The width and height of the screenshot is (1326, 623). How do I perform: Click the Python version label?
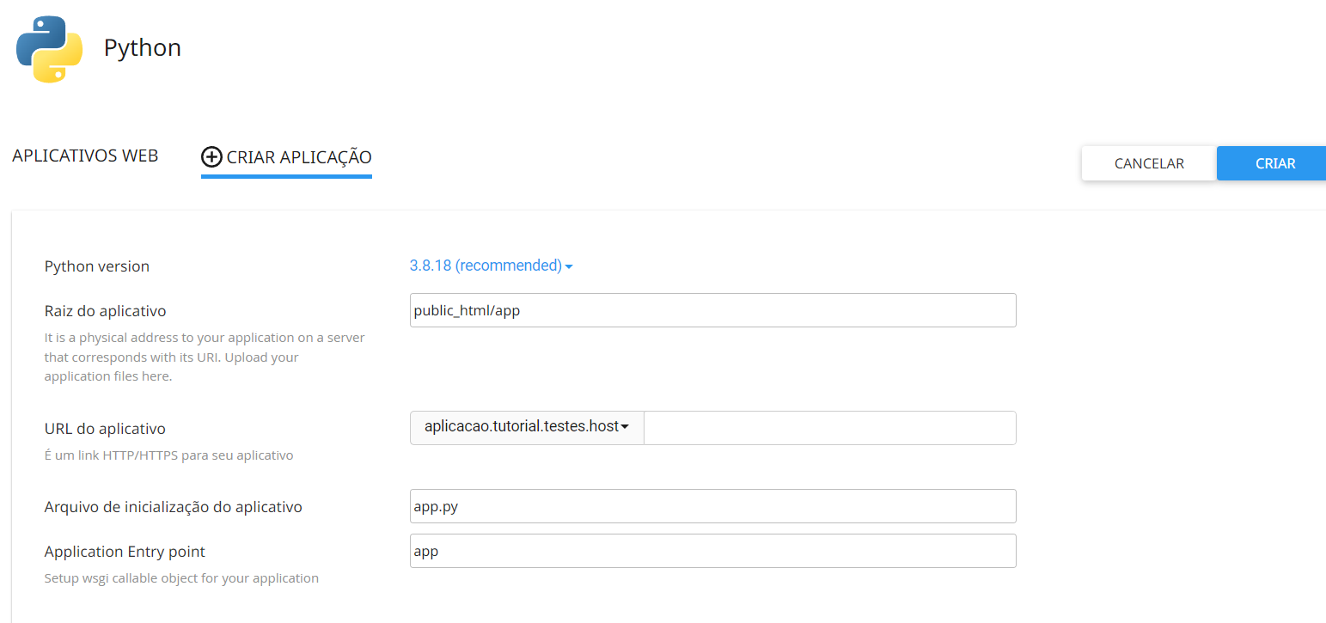click(97, 266)
